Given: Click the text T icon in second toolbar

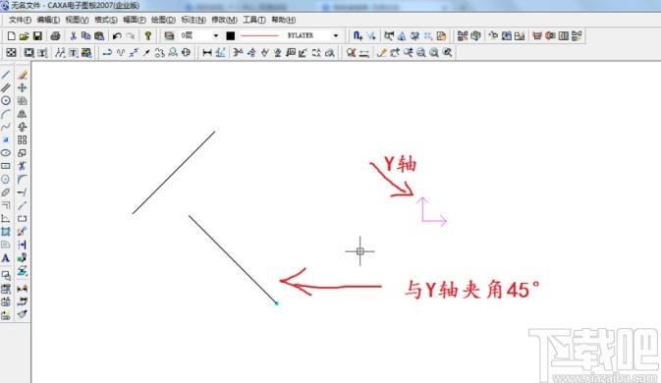Looking at the screenshot, I should click(x=74, y=53).
